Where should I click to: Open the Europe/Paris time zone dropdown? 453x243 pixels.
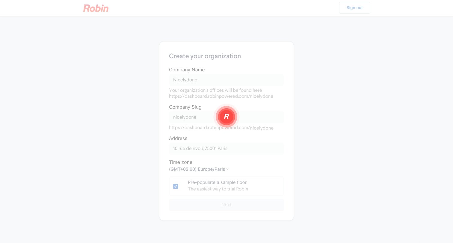coord(199,169)
